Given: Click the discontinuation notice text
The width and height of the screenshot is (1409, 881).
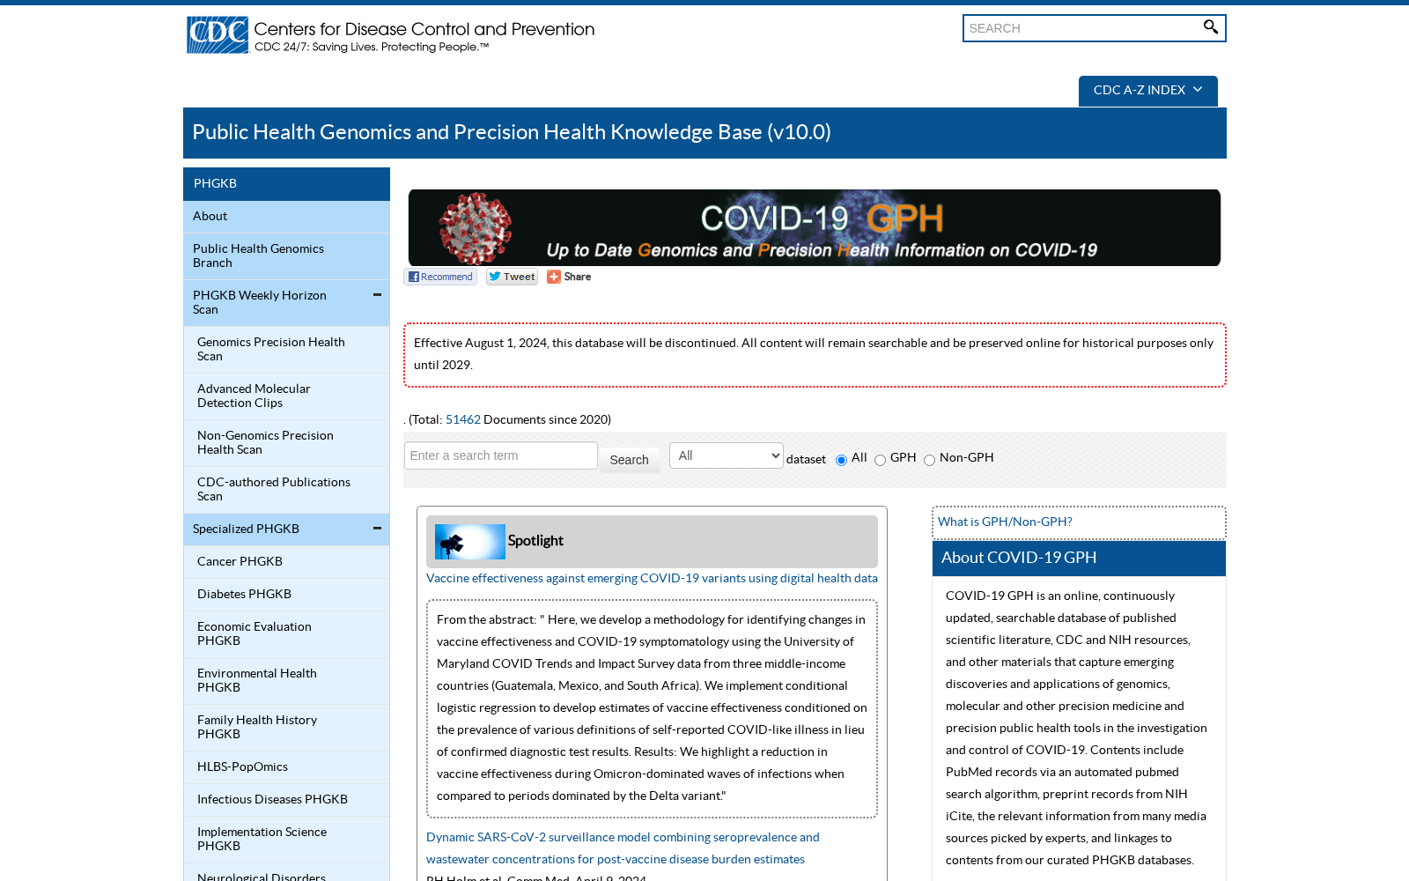Looking at the screenshot, I should [814, 354].
